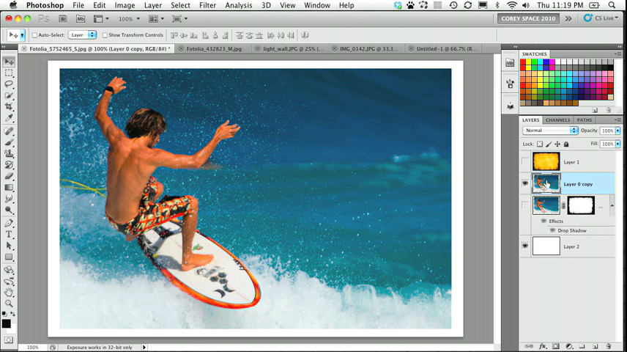Switch to the Paths tab
The image size is (627, 352).
(x=585, y=120)
